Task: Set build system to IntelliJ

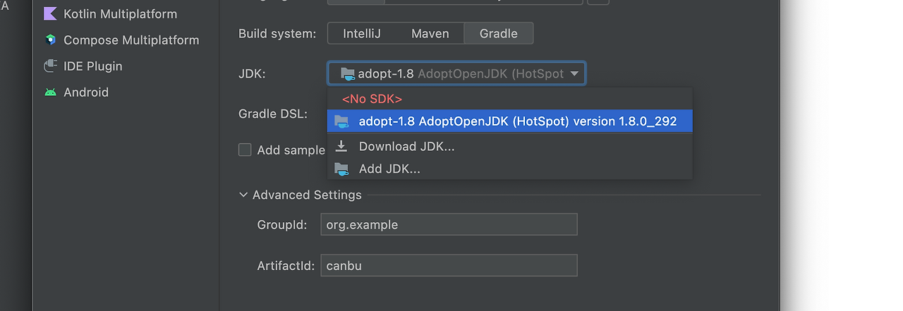Action: (x=362, y=33)
